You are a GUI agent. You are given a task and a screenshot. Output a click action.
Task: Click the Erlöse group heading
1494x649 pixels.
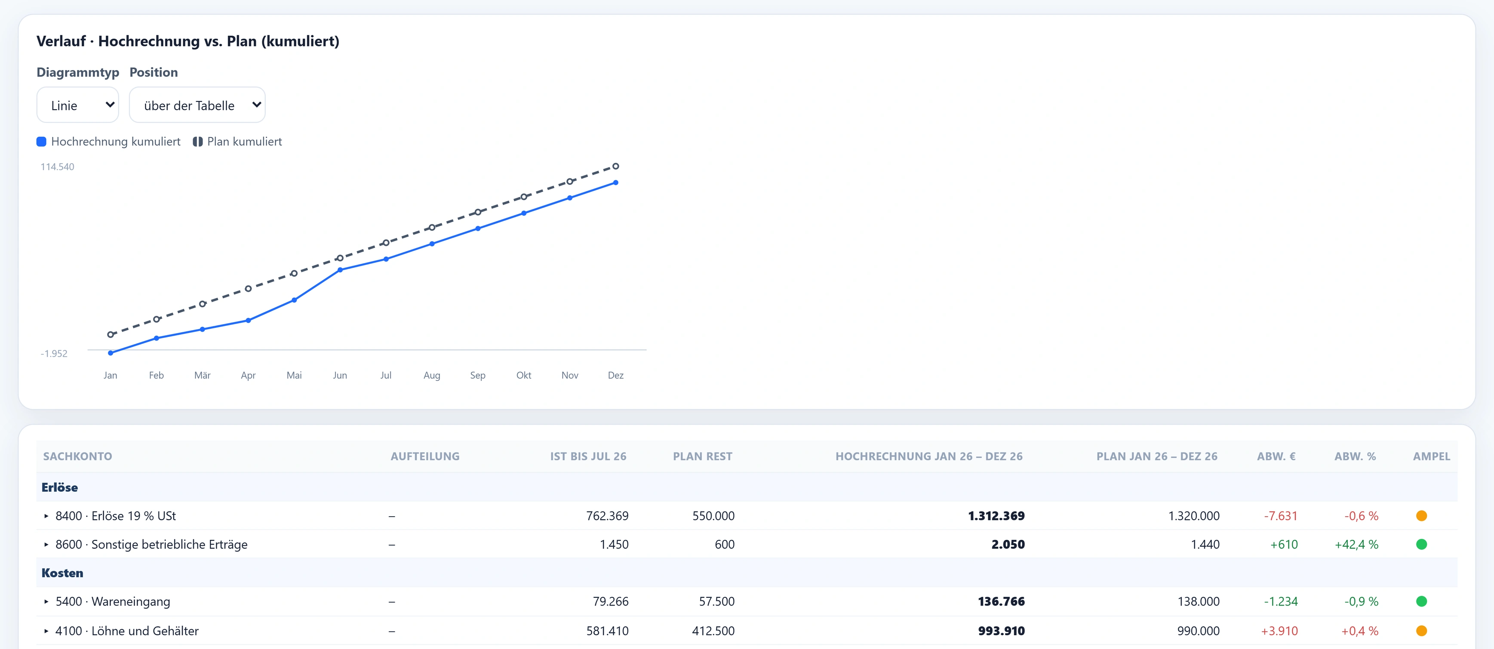[x=60, y=487]
